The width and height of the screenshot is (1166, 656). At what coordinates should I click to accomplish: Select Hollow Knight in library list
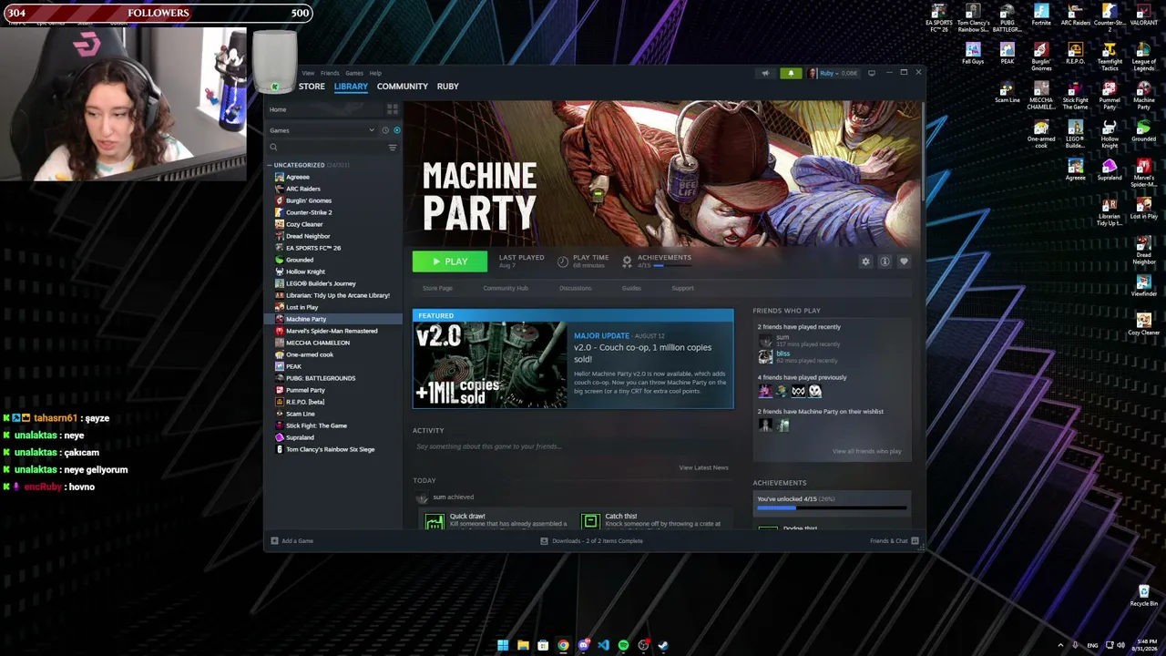[332, 272]
